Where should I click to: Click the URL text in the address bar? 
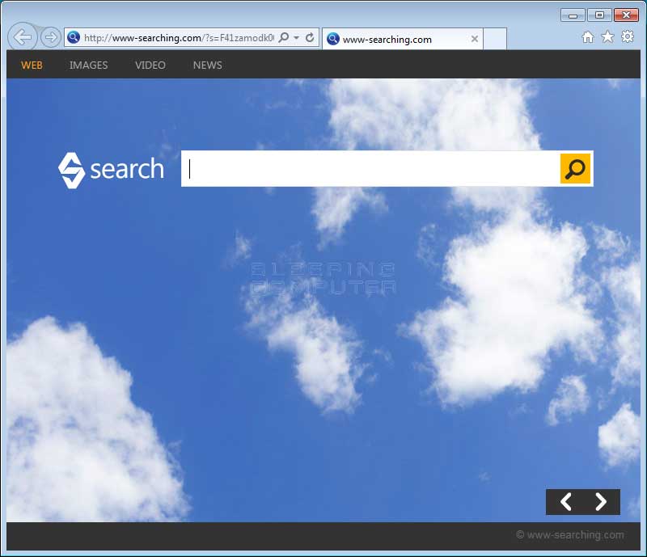(178, 38)
